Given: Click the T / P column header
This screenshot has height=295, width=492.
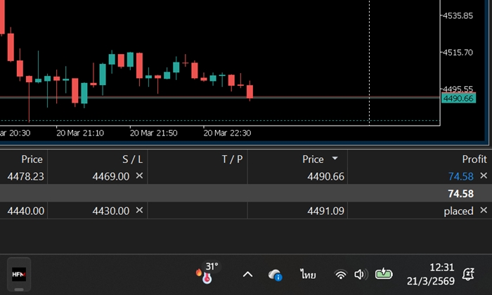Looking at the screenshot, I should click(232, 159).
